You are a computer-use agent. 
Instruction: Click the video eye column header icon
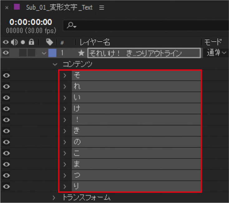pyautogui.click(x=6, y=42)
